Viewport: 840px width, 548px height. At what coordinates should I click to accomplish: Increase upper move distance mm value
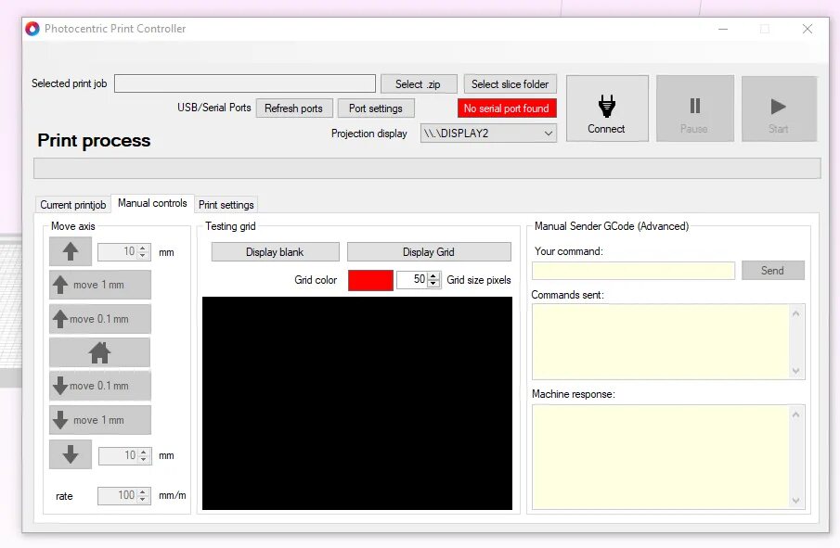(x=143, y=249)
